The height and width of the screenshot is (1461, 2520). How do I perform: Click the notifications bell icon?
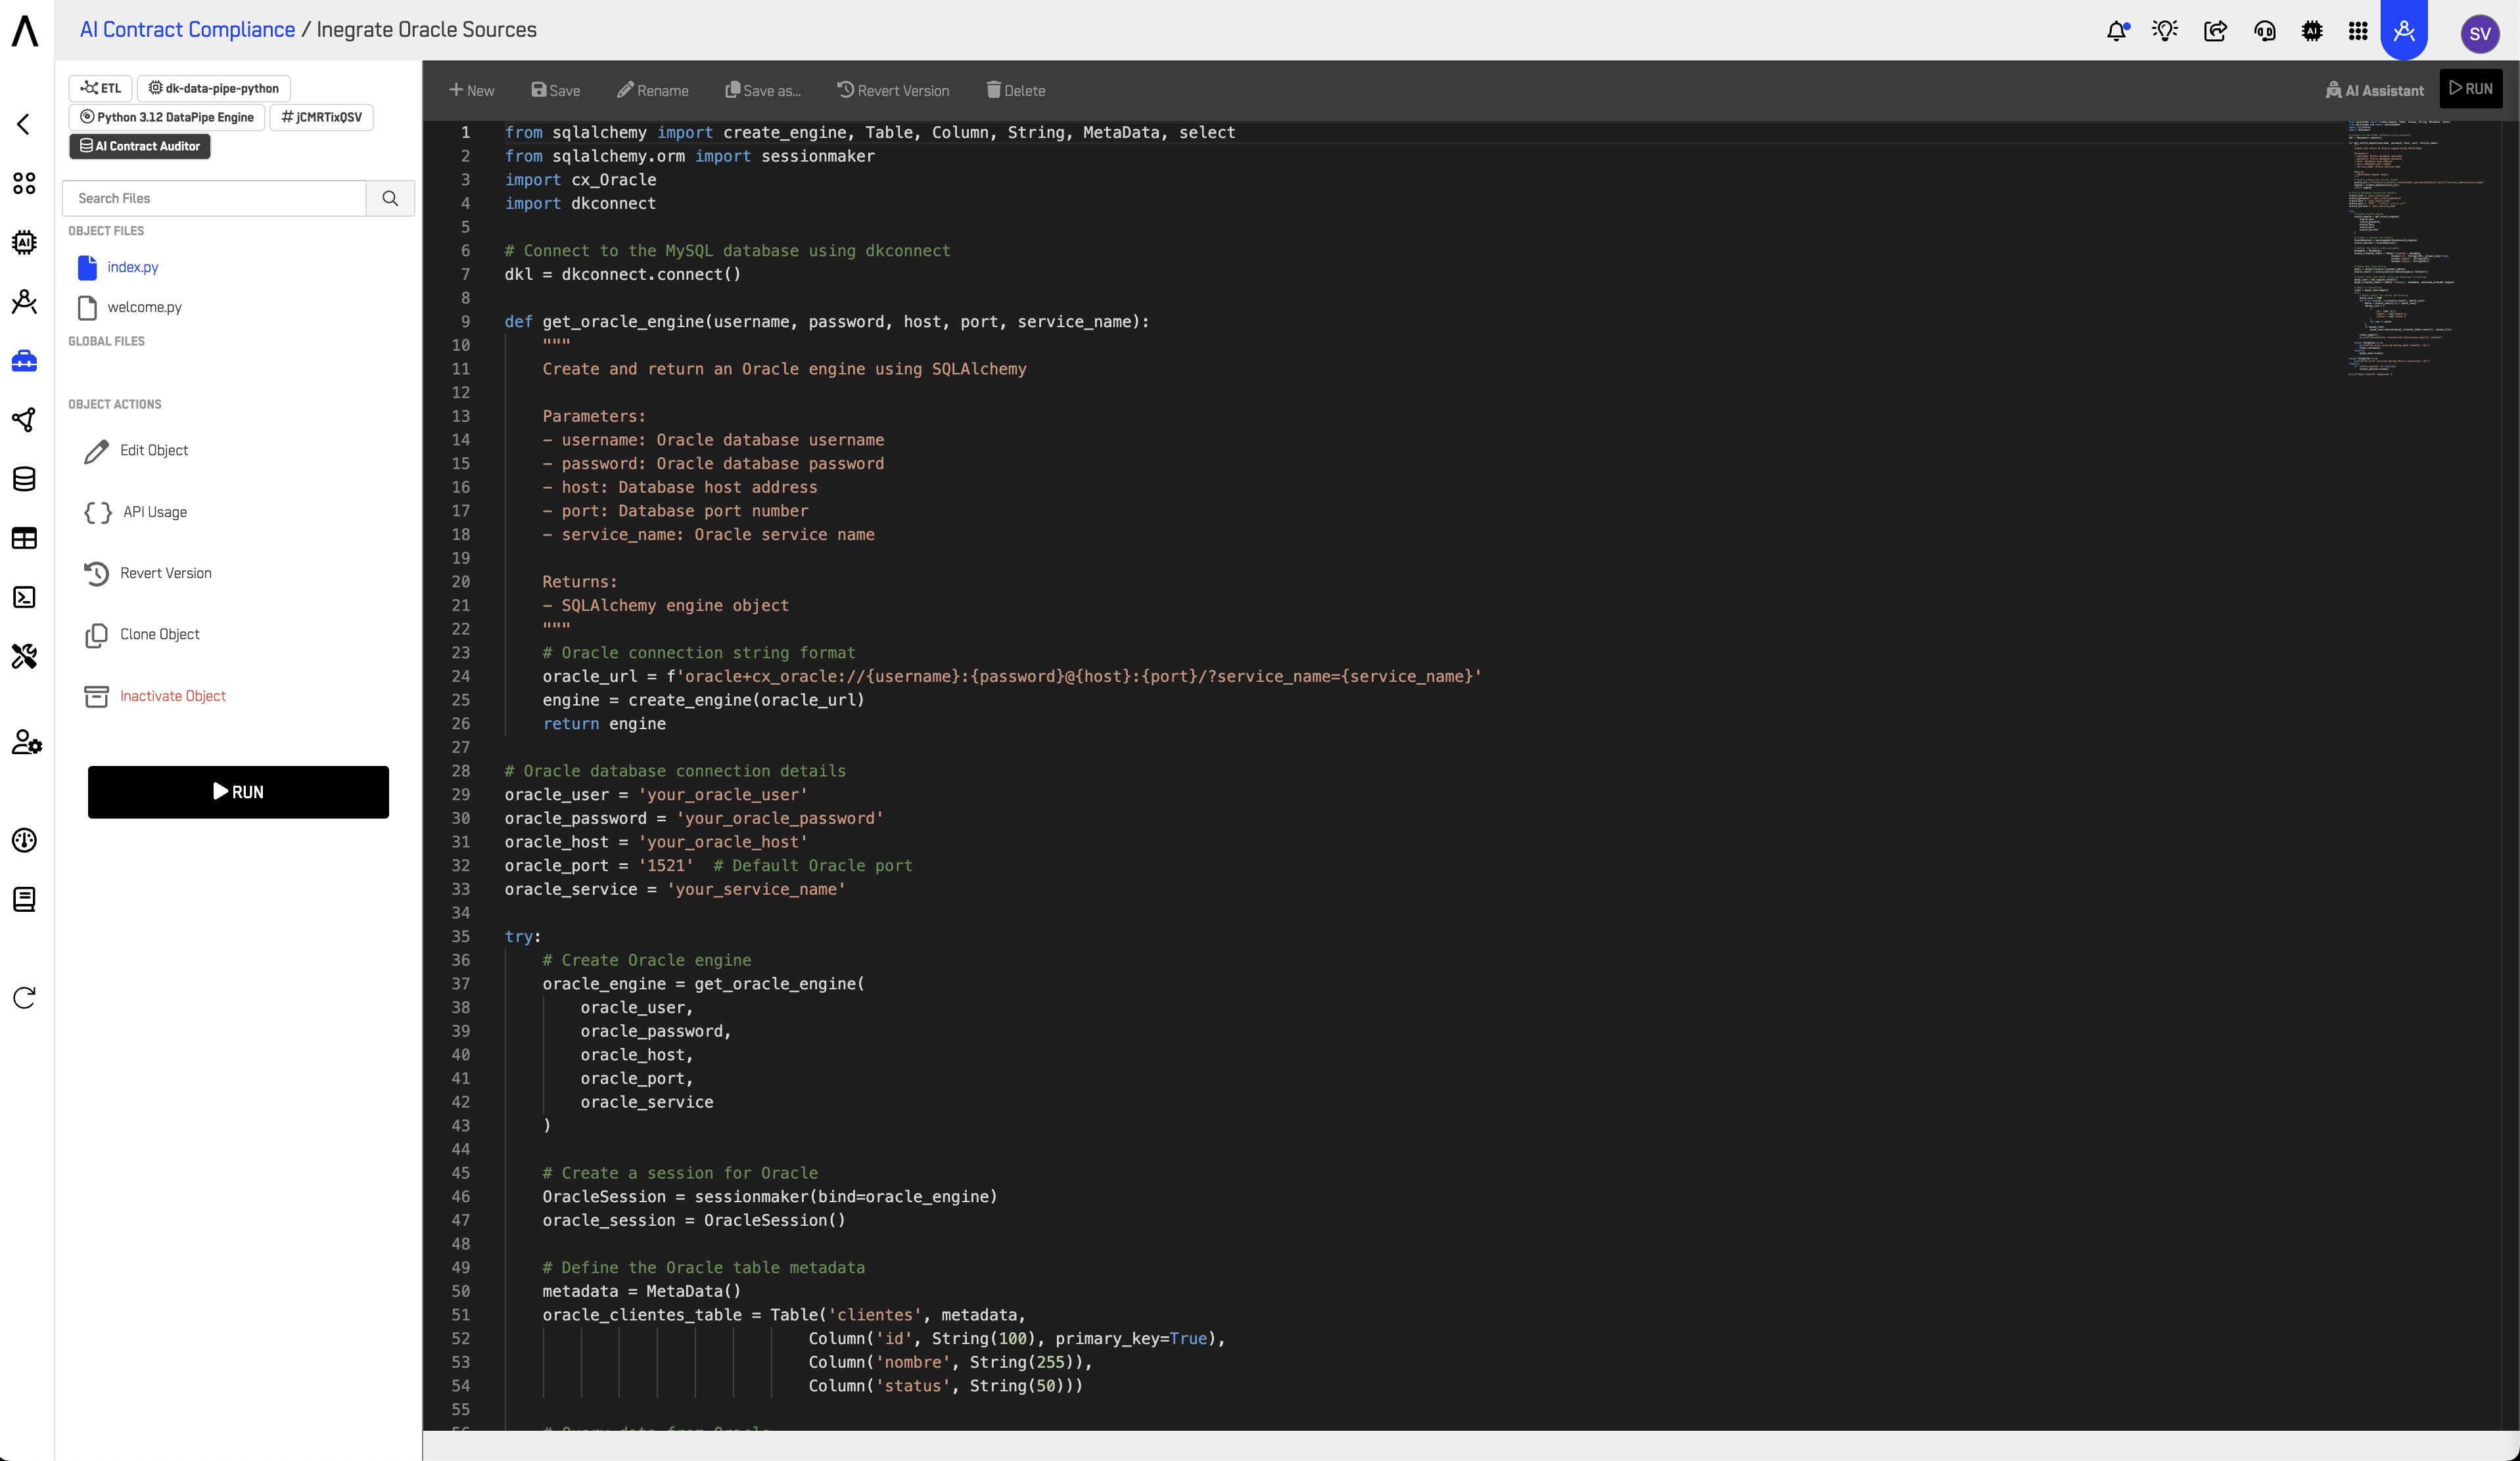coord(2117,31)
